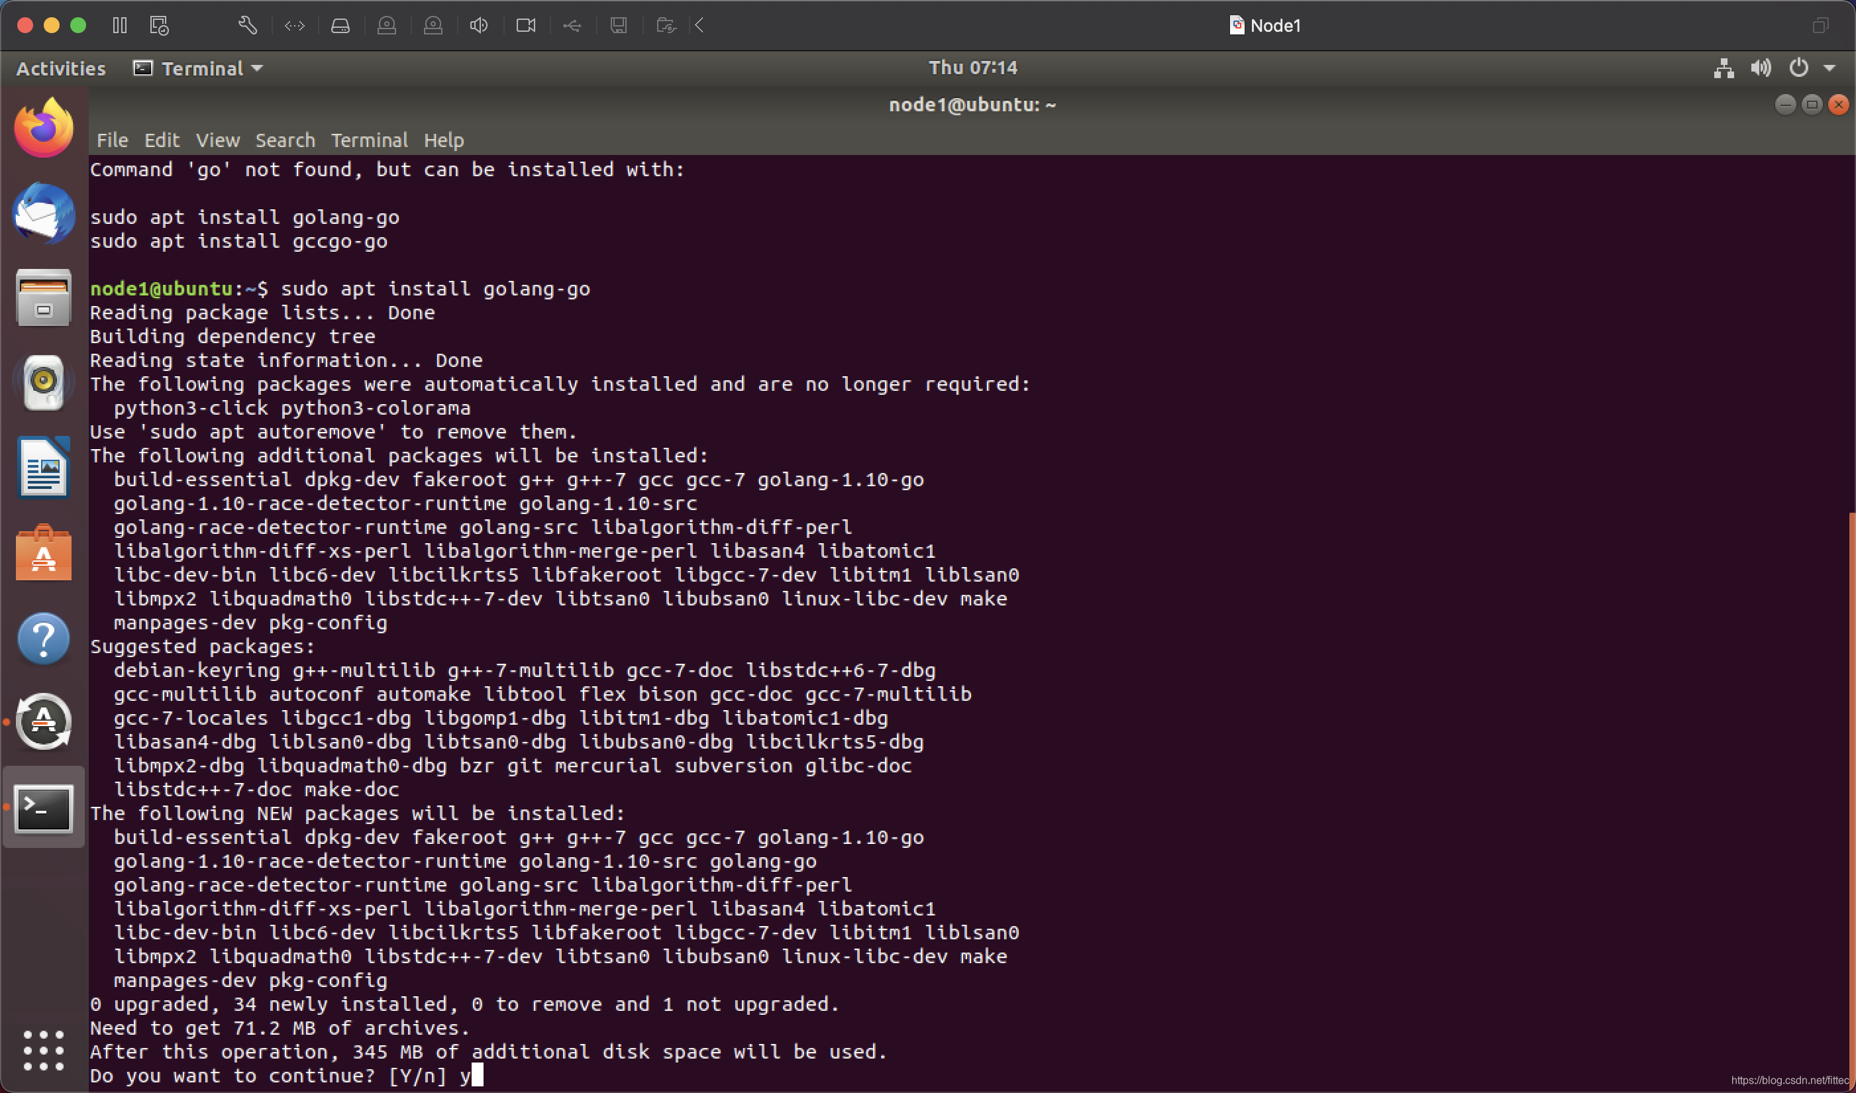
Task: Click the VM camera device icon
Action: pos(526,26)
